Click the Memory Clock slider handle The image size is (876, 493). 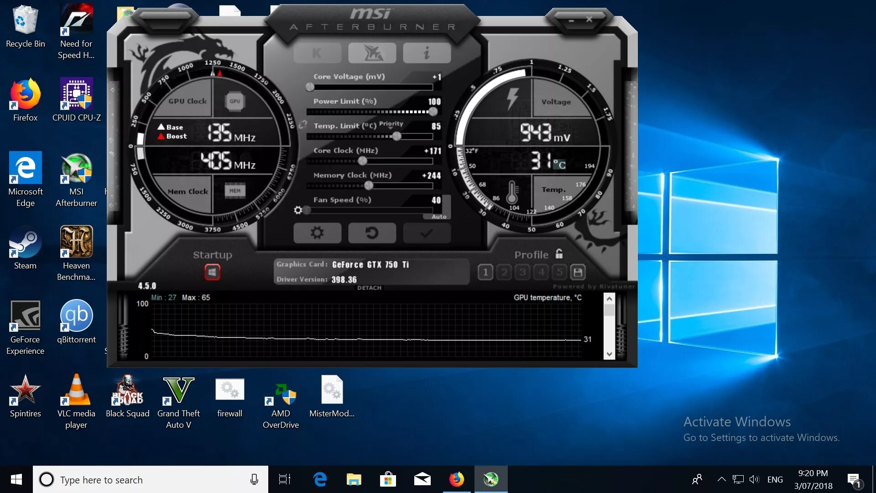point(369,185)
